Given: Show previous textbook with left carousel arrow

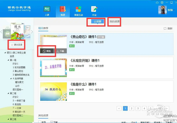Looking at the screenshot, I should (x=1, y=32).
